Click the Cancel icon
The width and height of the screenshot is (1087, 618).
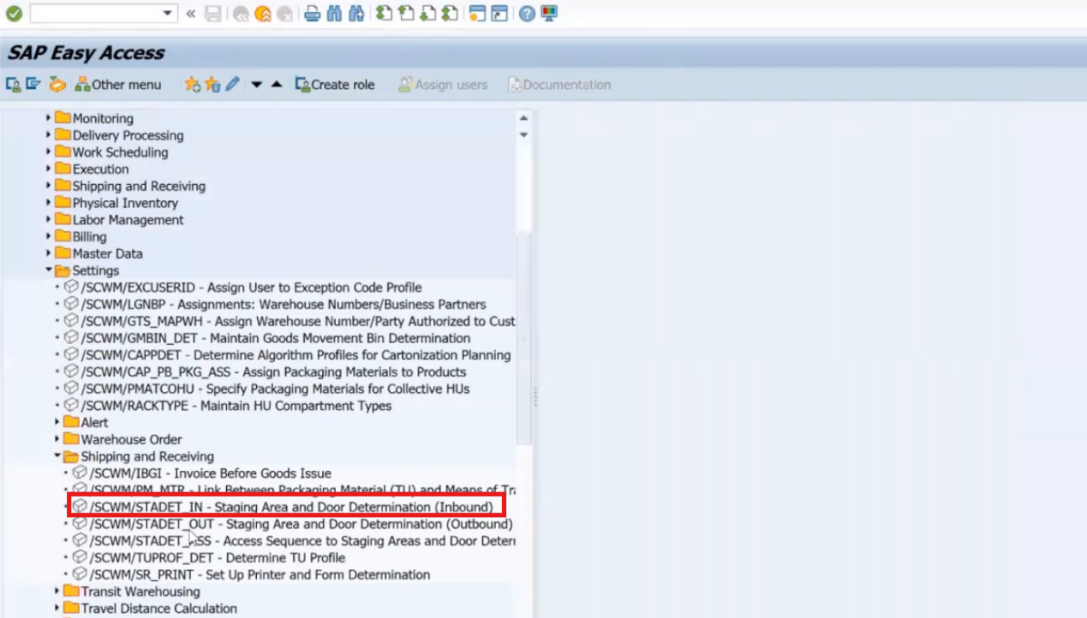(284, 14)
